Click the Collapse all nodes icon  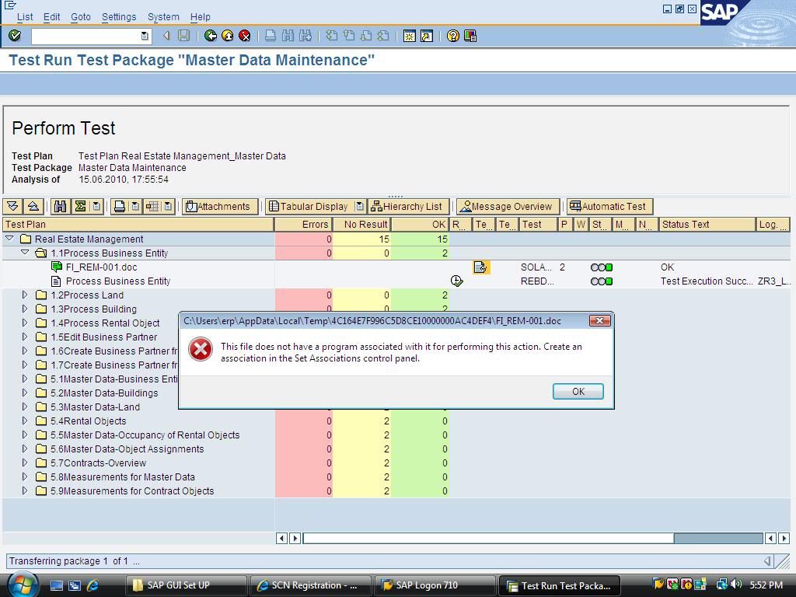pyautogui.click(x=33, y=206)
